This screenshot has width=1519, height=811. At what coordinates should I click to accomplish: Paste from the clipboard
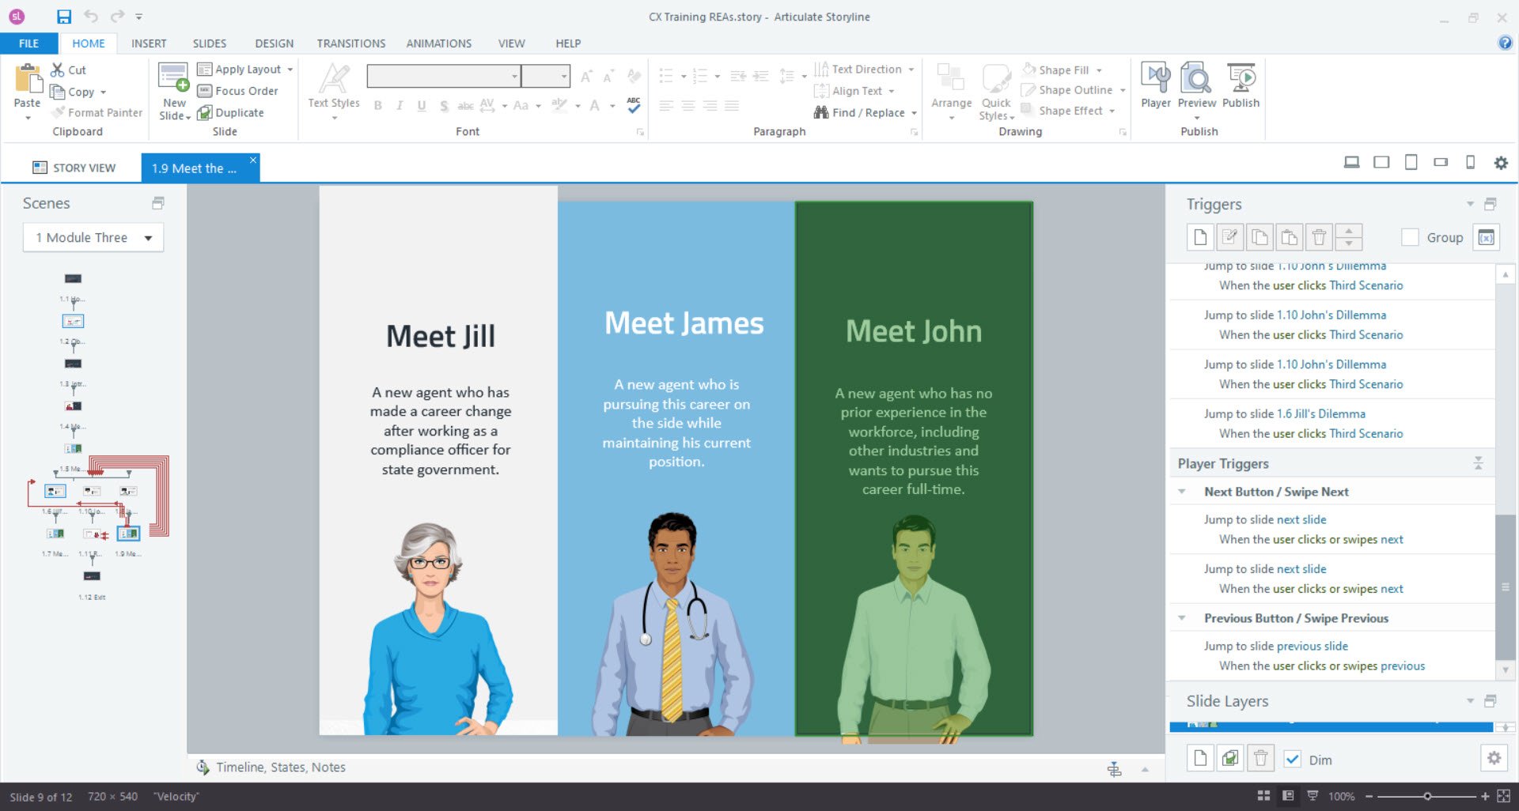(x=27, y=91)
